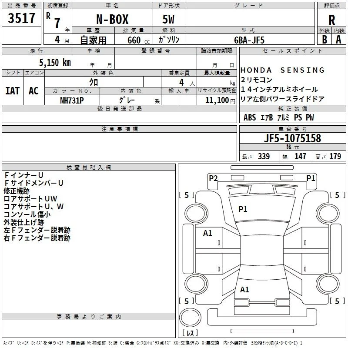The width and height of the screenshot is (348, 348).
Task: Click ABS in the genuine equipment list
Action: click(249, 117)
